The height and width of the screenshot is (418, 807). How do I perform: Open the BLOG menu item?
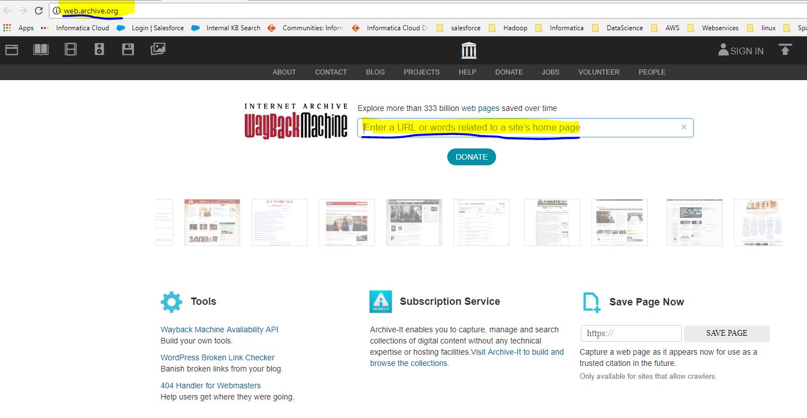point(375,72)
